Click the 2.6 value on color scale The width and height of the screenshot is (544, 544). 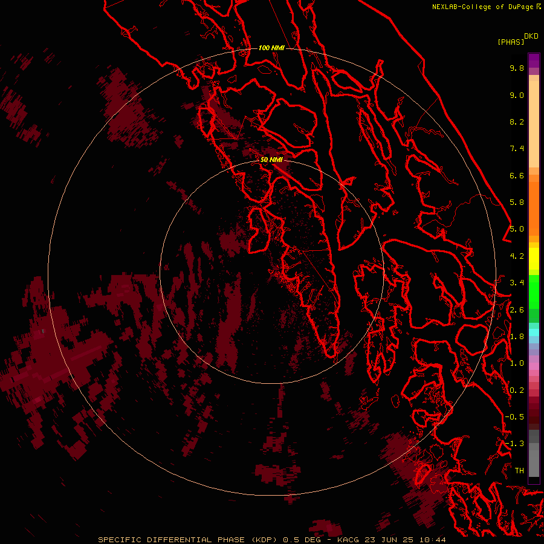tap(517, 310)
